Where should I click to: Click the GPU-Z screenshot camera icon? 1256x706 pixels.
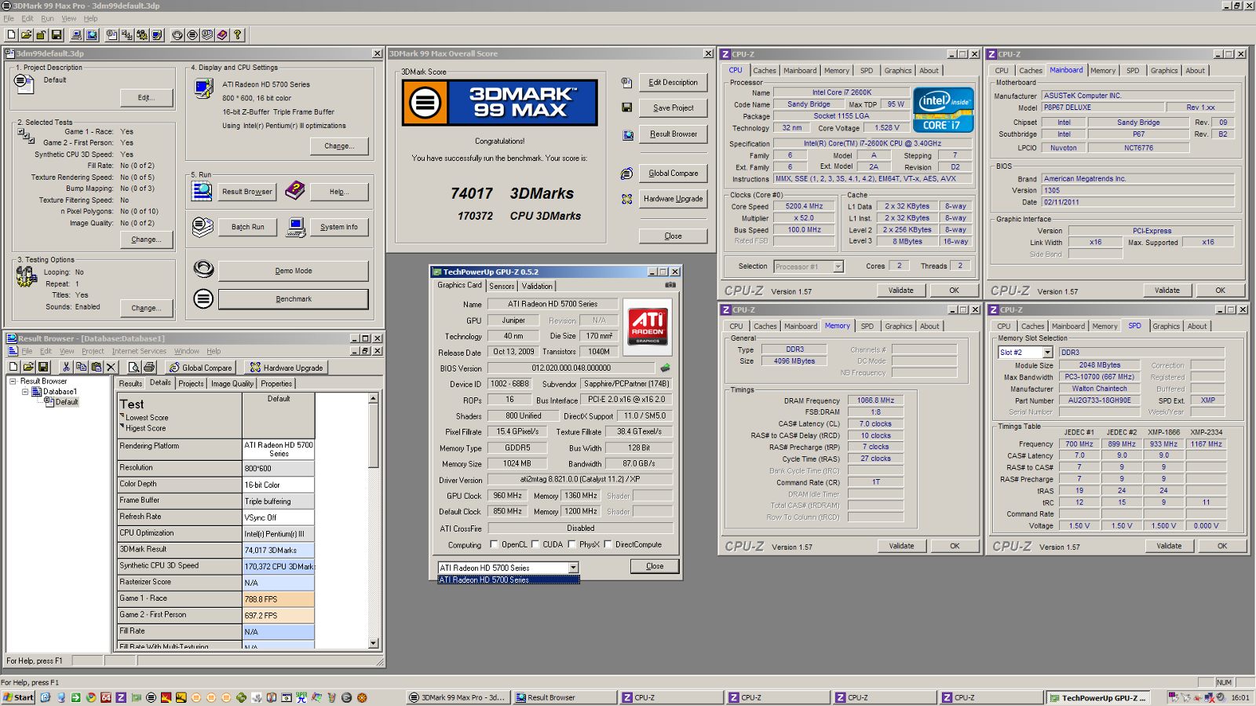click(x=670, y=285)
